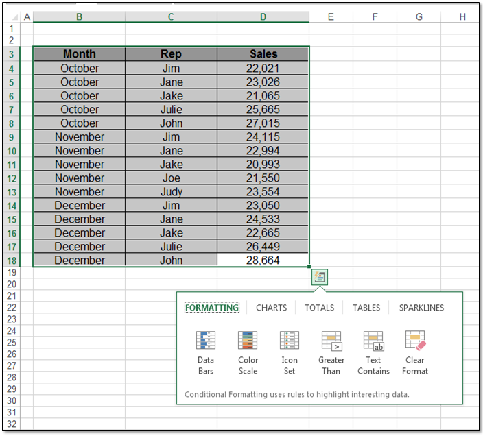This screenshot has width=483, height=436.
Task: Click the Sales header cell
Action: [x=263, y=54]
